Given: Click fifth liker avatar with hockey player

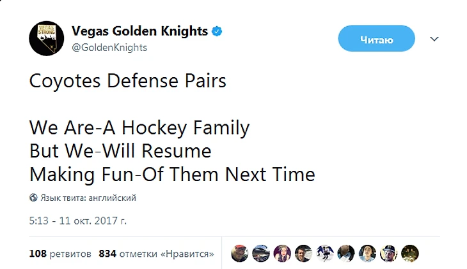Looking at the screenshot, I should 324,253.
